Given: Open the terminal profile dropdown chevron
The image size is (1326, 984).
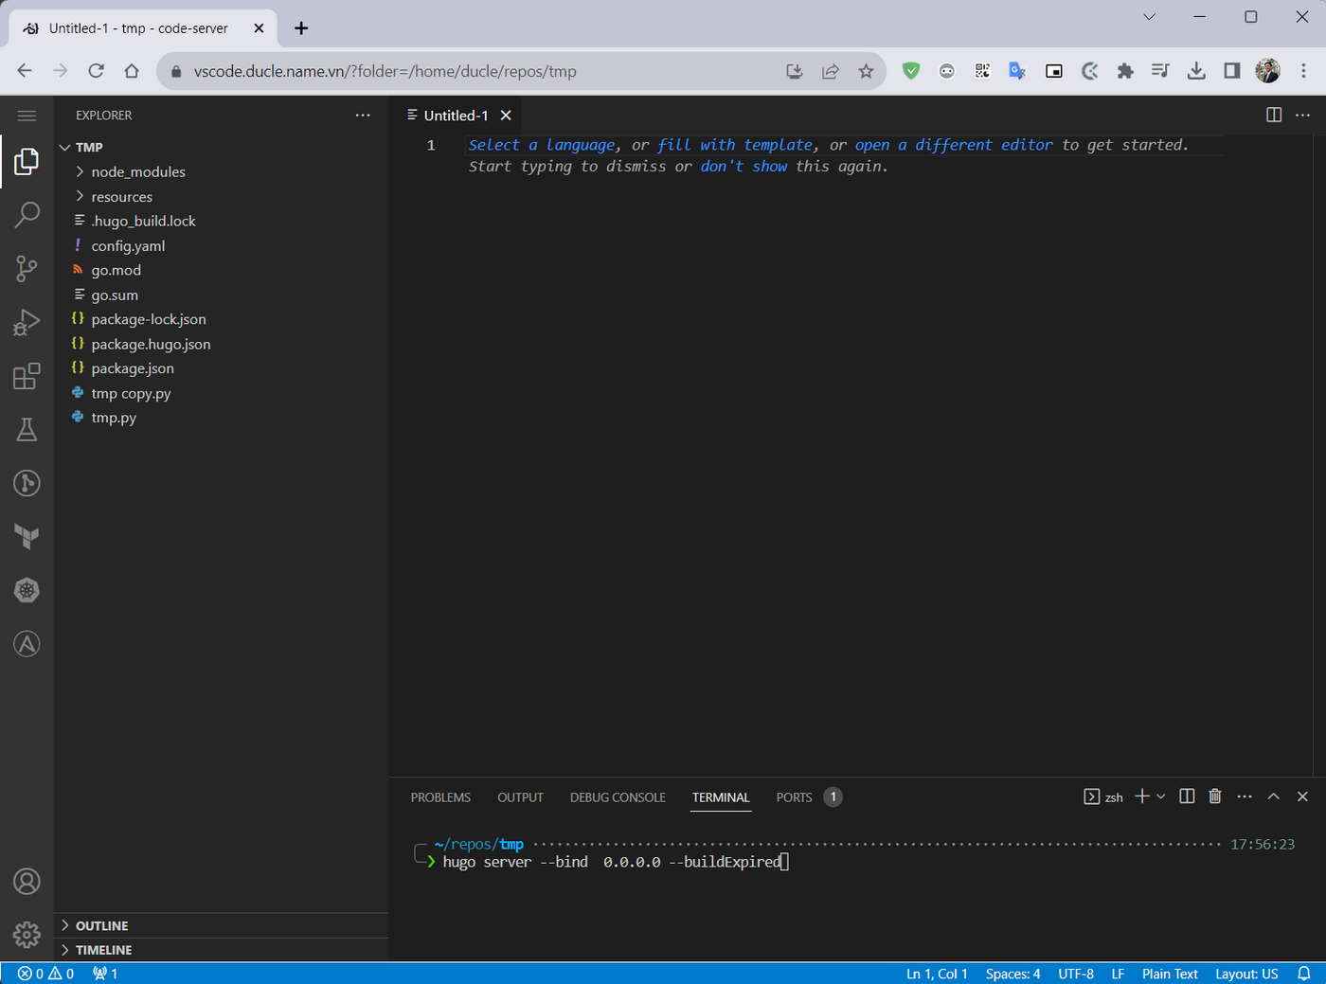Looking at the screenshot, I should pos(1162,796).
